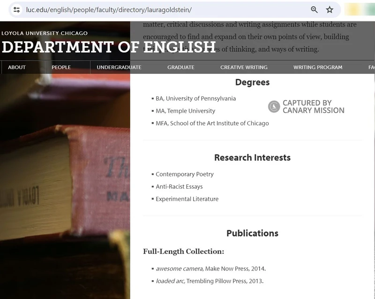This screenshot has height=299, width=375.
Task: Open the Undergraduate menu
Action: 119,67
